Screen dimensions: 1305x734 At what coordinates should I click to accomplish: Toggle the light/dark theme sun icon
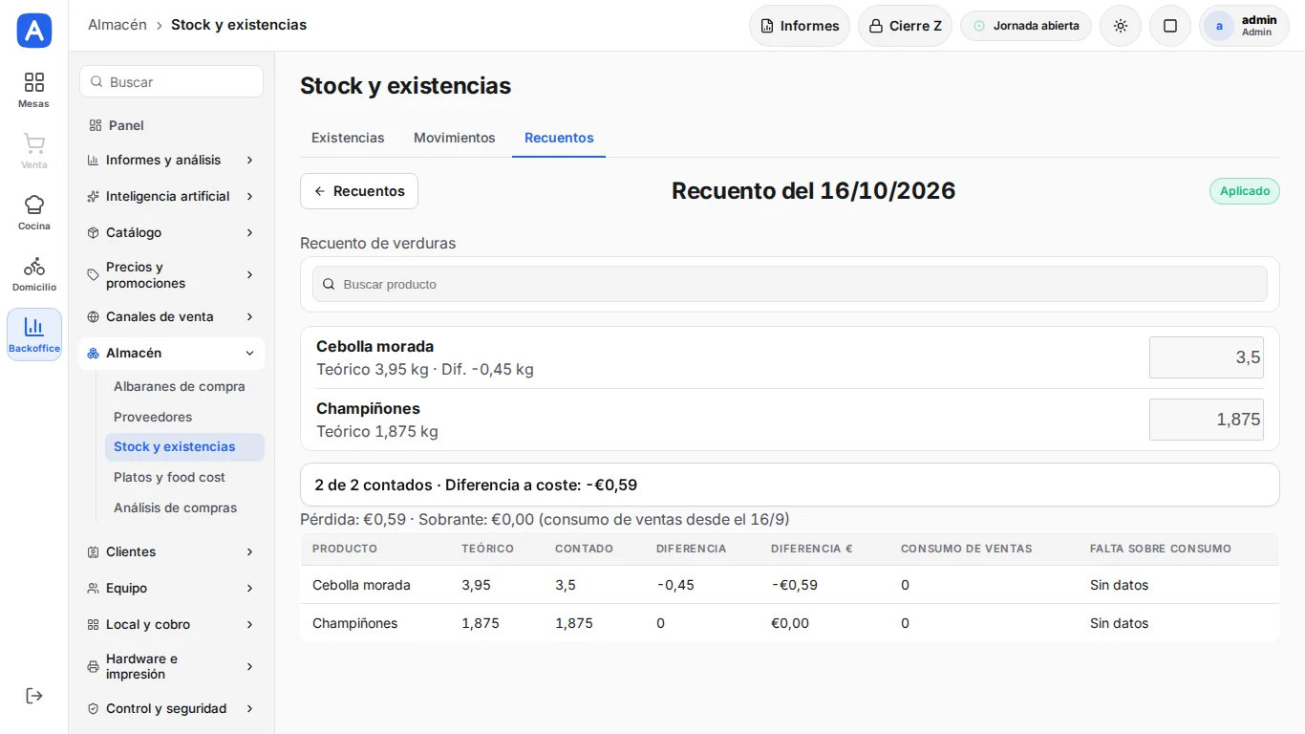tap(1121, 26)
